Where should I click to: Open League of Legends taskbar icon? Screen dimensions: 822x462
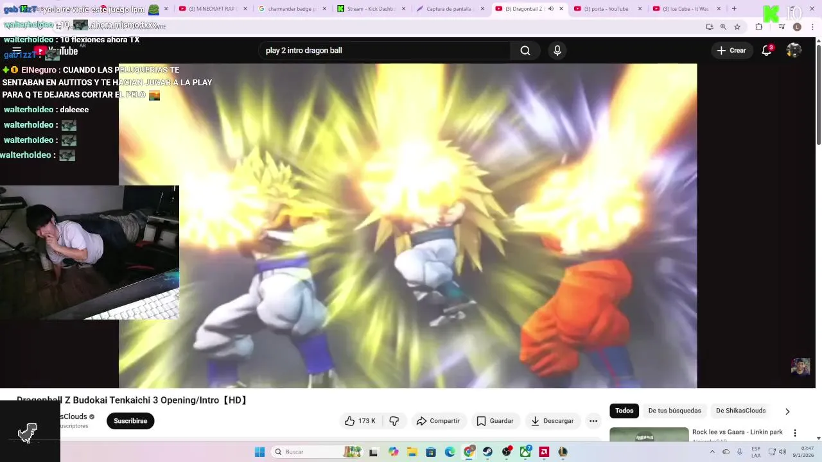coord(563,452)
